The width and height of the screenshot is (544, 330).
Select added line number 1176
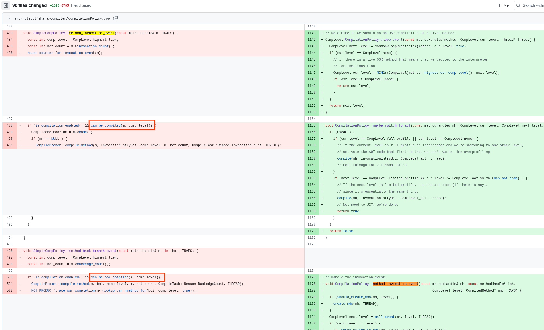pyautogui.click(x=312, y=284)
